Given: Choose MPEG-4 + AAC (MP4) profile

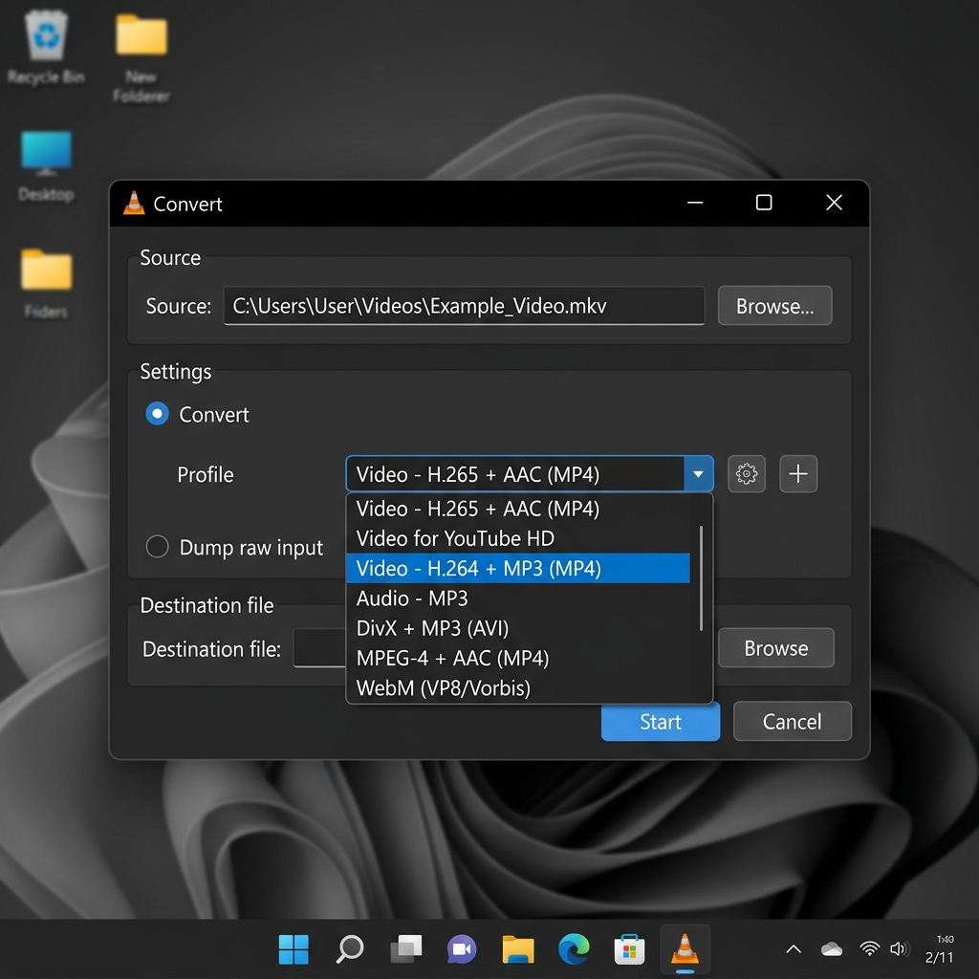Looking at the screenshot, I should coord(517,658).
